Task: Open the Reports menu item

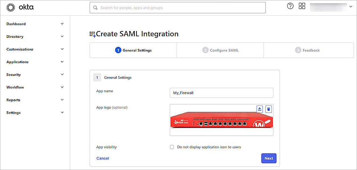Action: tap(13, 100)
